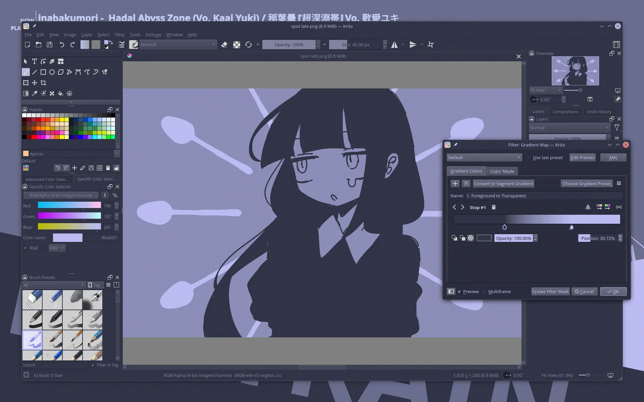Open the Settings menu
The width and height of the screenshot is (644, 402).
pos(153,35)
